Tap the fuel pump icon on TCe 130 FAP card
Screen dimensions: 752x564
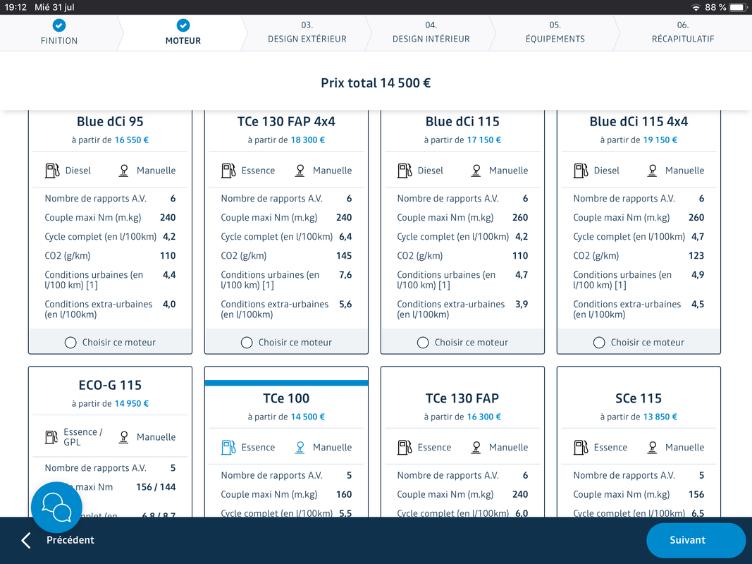click(405, 448)
